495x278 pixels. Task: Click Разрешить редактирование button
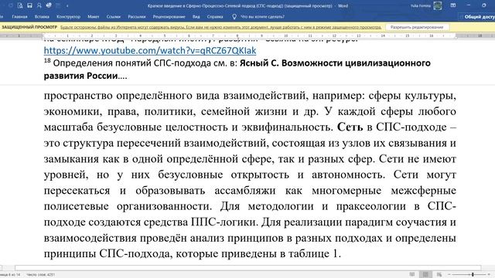click(x=417, y=28)
